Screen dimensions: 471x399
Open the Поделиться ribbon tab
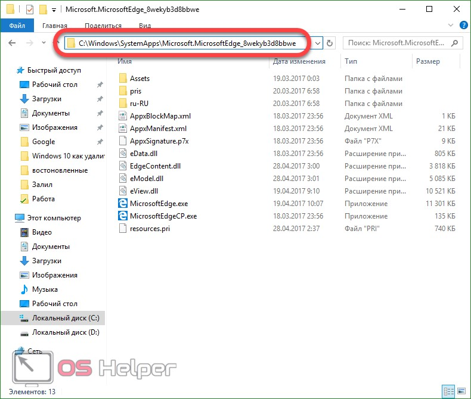click(x=103, y=26)
